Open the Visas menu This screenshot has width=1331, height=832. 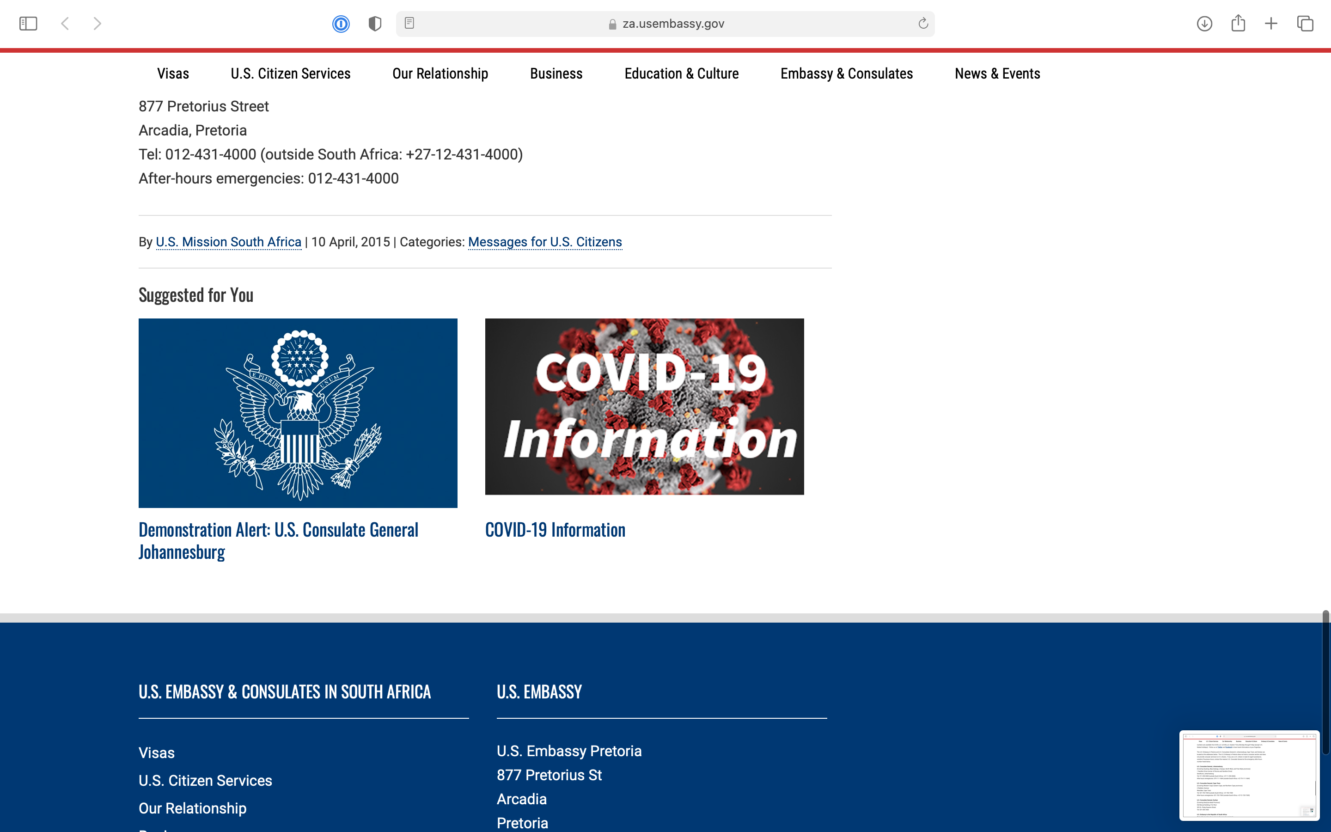(173, 73)
